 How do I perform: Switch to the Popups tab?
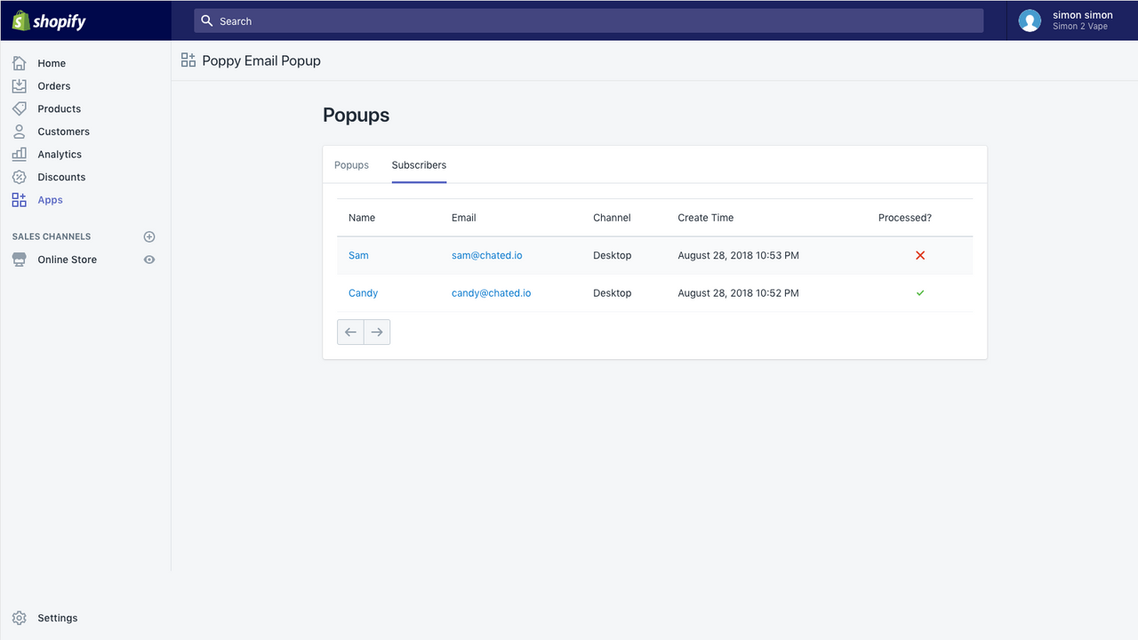(351, 164)
